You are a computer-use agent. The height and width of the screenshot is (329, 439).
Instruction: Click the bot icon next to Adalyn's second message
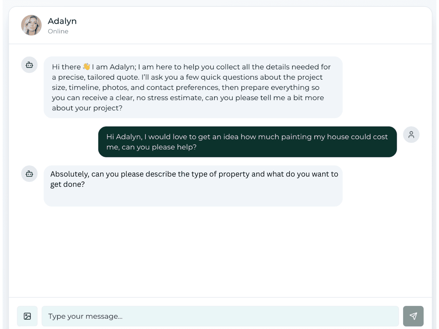click(x=29, y=174)
